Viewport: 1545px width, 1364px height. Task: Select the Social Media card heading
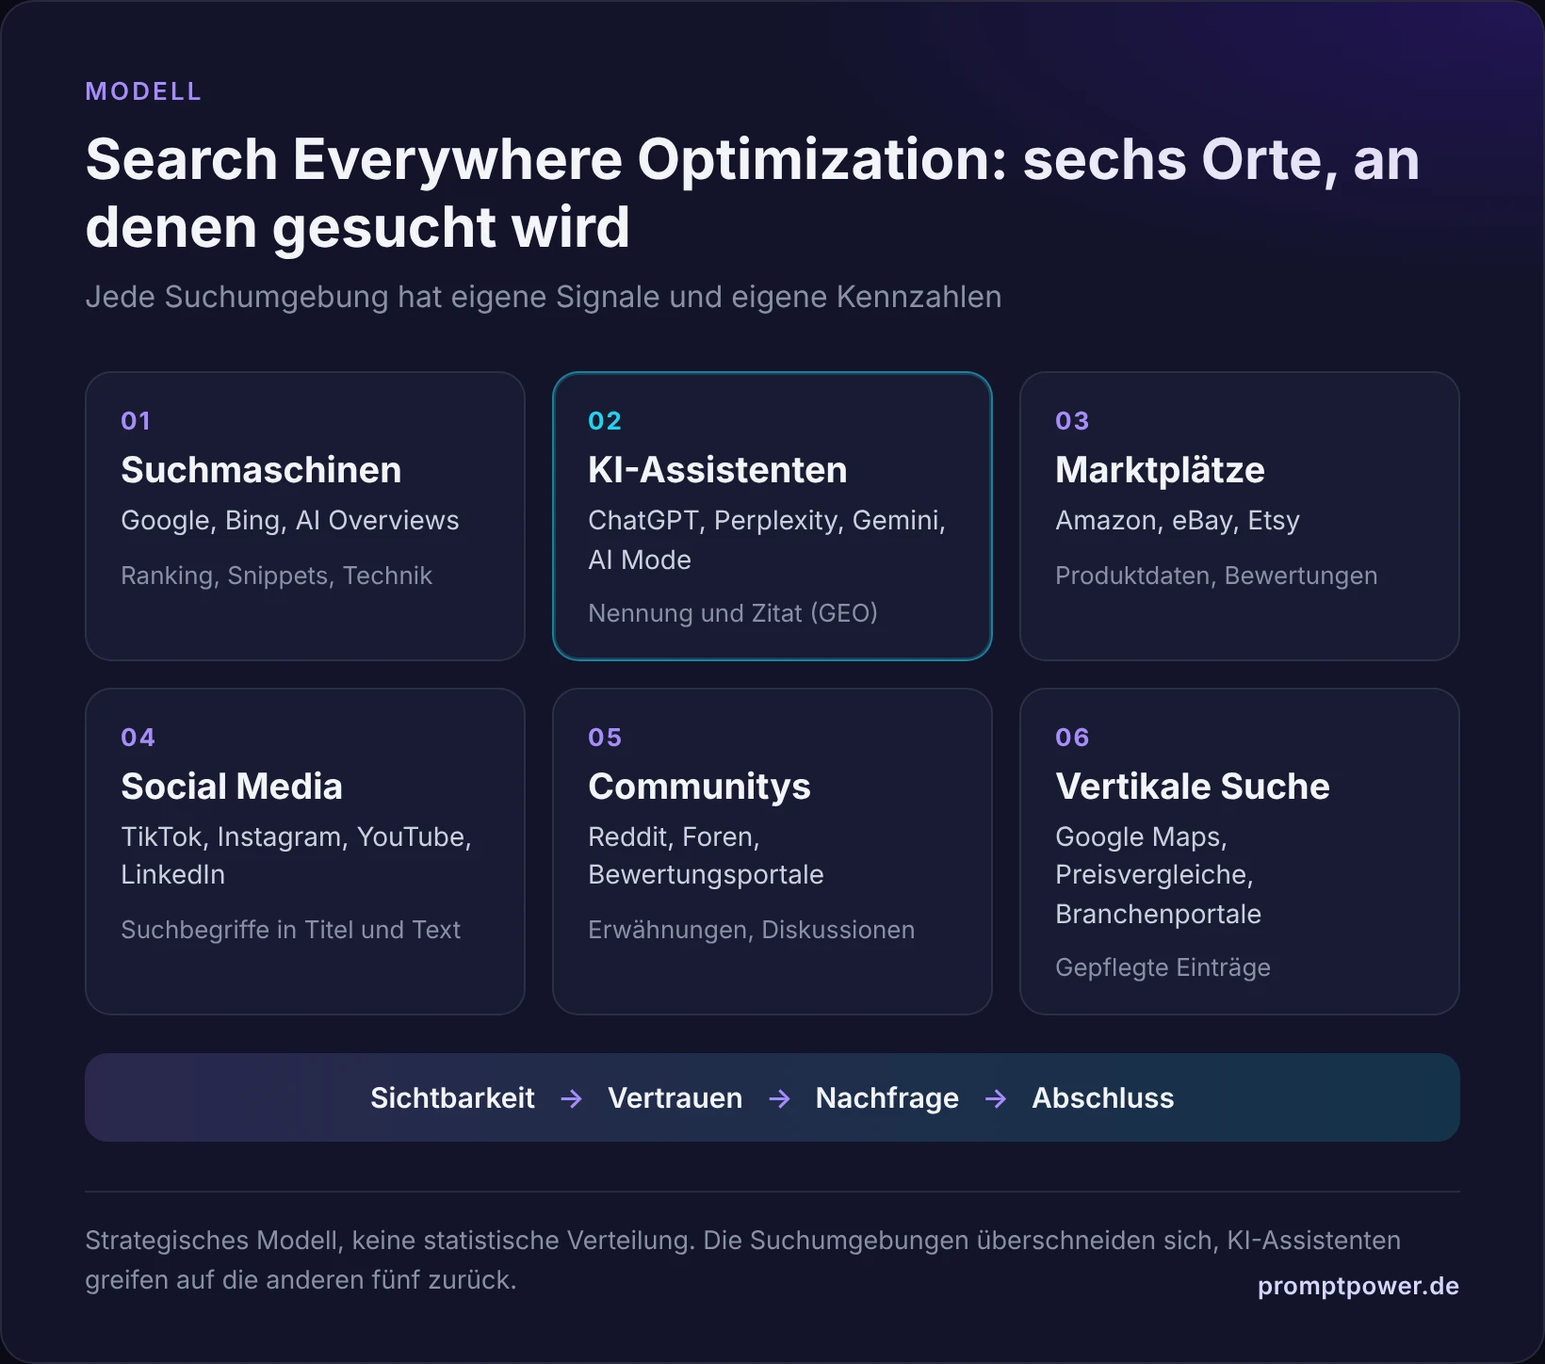[232, 787]
